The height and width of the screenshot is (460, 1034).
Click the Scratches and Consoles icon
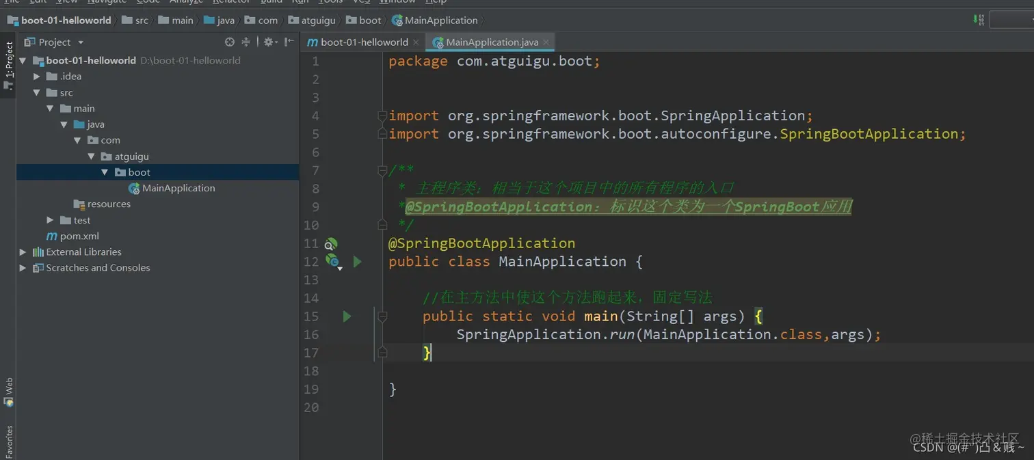point(38,268)
